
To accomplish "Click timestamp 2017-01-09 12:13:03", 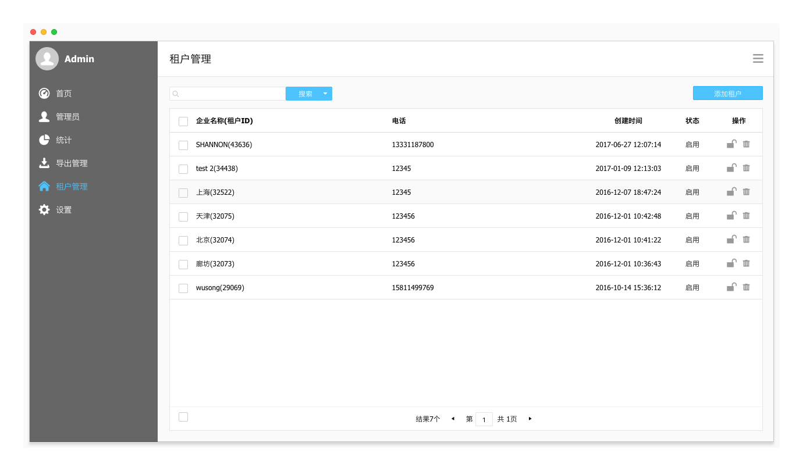I will click(x=628, y=169).
